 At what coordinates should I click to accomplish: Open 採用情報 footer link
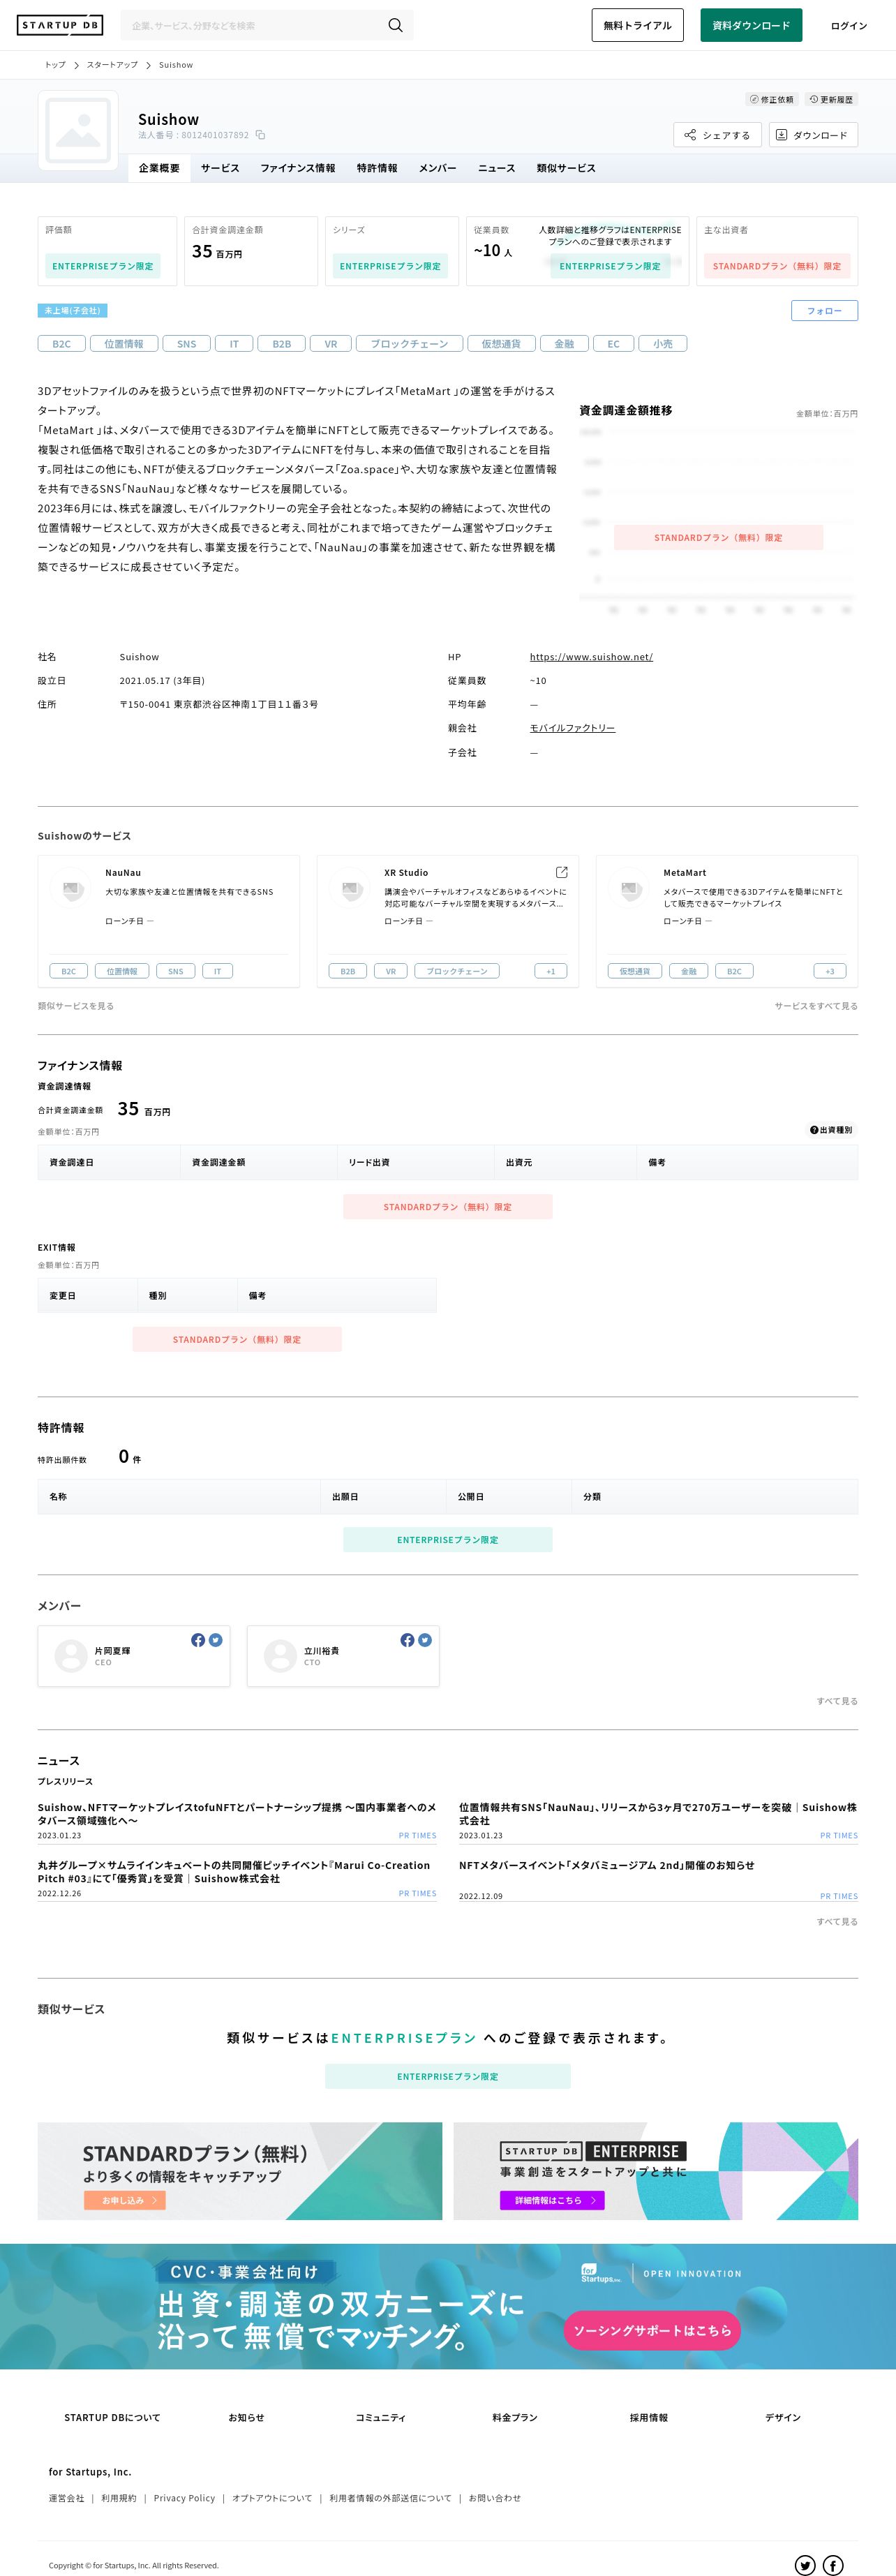649,2417
